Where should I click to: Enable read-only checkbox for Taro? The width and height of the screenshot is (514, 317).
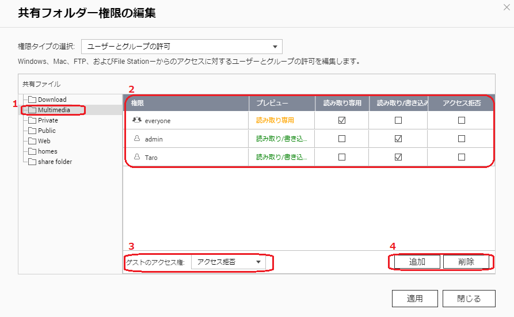pyautogui.click(x=342, y=157)
